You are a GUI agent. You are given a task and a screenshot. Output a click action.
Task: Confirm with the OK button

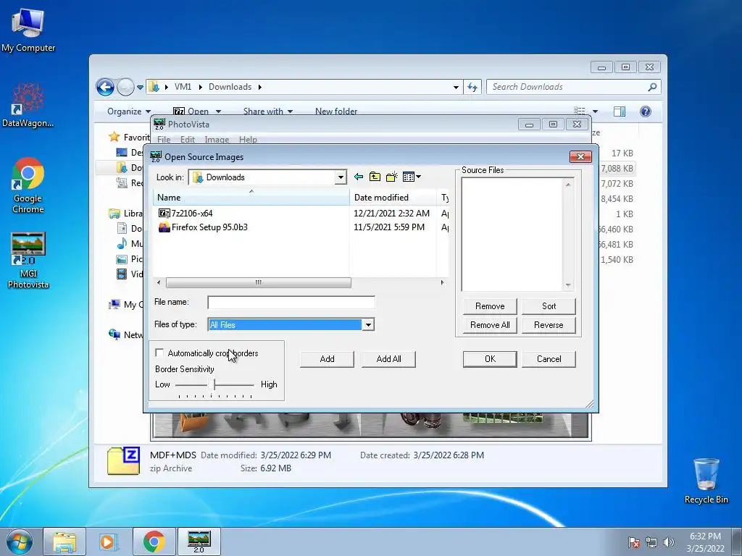(x=490, y=359)
